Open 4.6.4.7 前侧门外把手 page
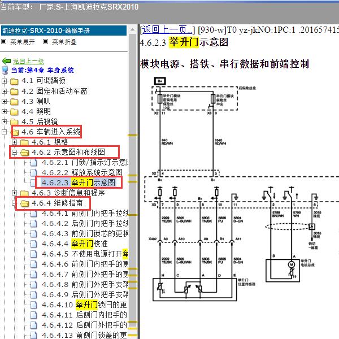339x339 pixels. click(x=85, y=274)
